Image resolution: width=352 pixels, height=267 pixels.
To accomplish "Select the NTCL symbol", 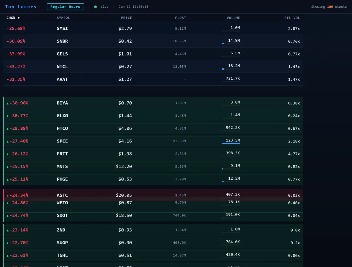I will coord(62,66).
